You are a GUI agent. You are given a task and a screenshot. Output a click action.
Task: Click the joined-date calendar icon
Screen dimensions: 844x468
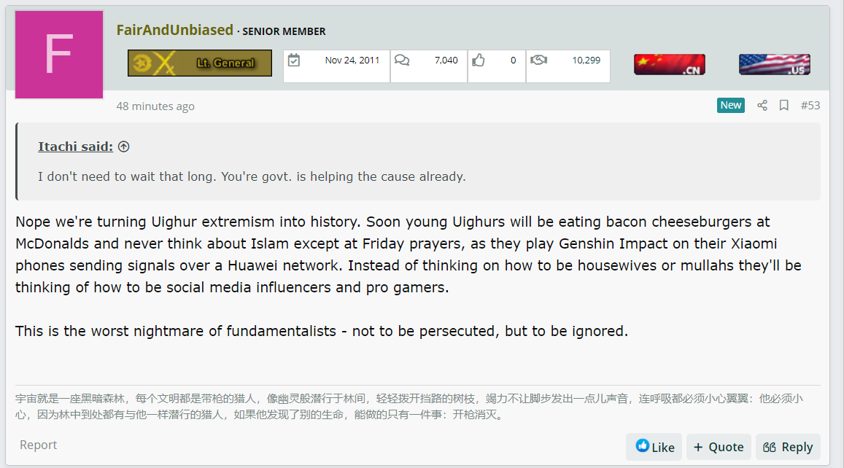click(x=294, y=61)
